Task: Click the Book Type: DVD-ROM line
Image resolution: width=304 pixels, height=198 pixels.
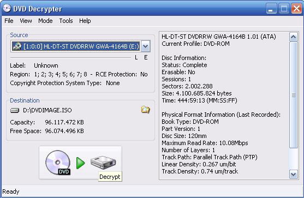Action: coord(190,122)
